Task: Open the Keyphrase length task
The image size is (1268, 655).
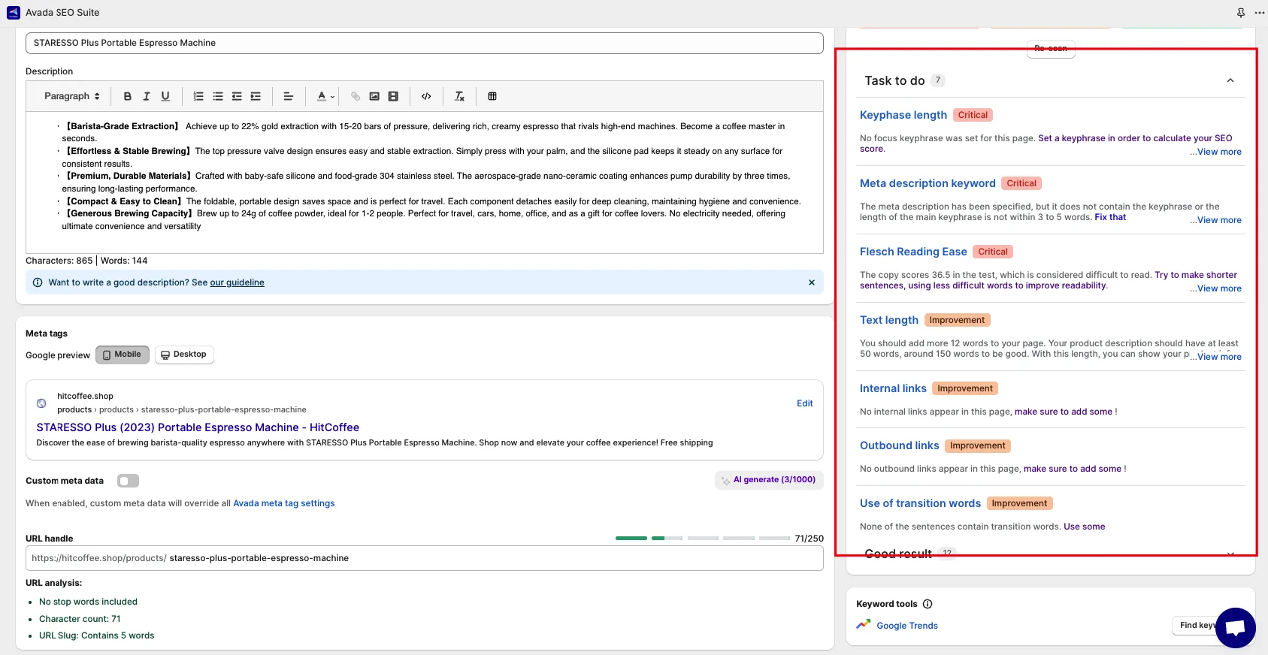Action: tap(903, 115)
